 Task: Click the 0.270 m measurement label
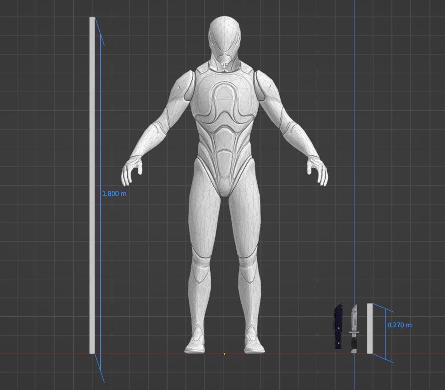point(400,325)
